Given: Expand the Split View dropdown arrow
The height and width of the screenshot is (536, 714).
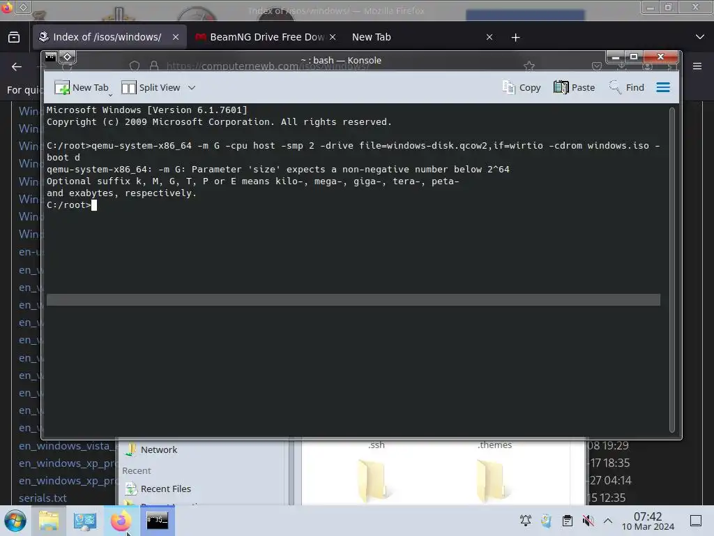Looking at the screenshot, I should 192,87.
